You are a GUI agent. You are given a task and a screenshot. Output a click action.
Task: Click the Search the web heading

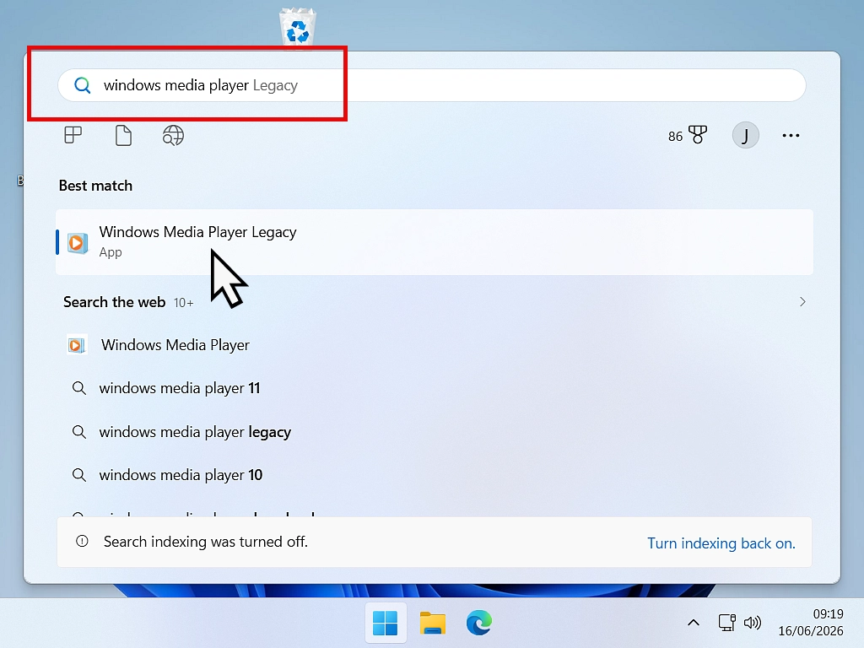click(114, 303)
